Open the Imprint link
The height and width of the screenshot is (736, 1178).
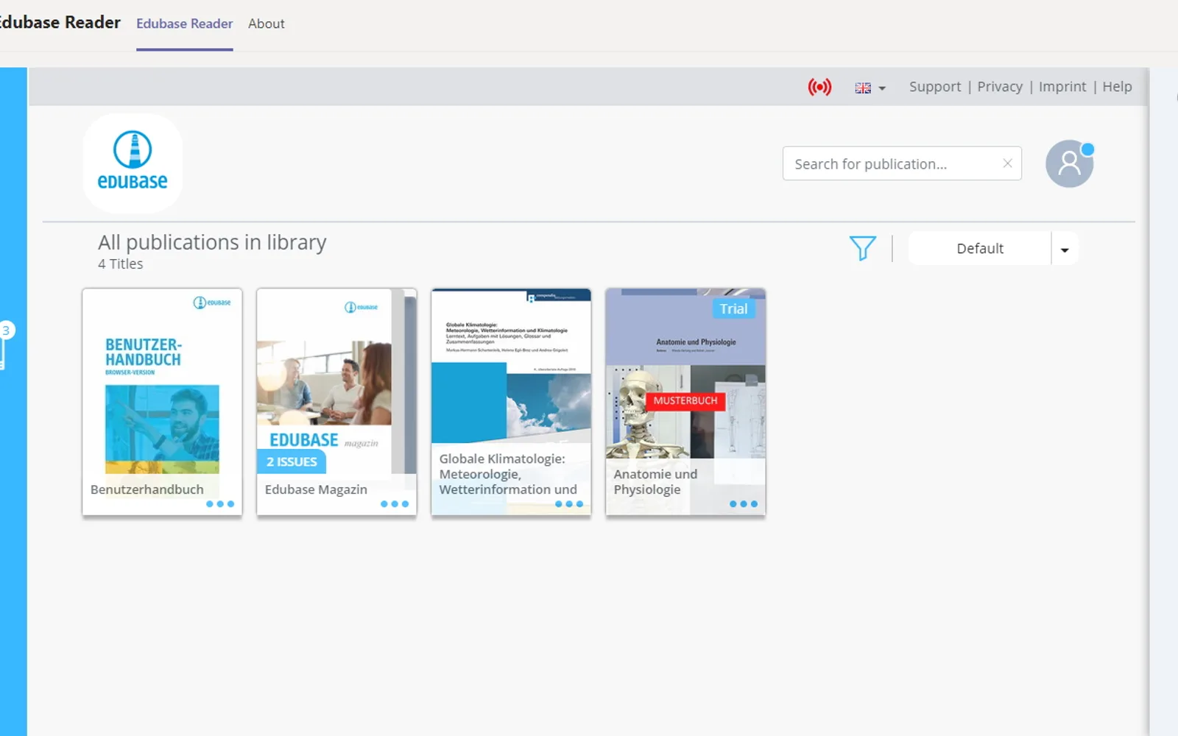(x=1062, y=87)
